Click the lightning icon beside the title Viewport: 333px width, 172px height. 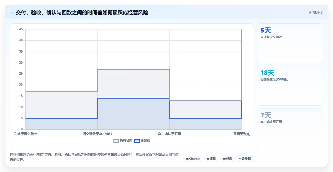12,12
